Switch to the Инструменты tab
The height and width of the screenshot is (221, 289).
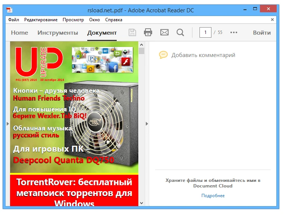coord(58,32)
